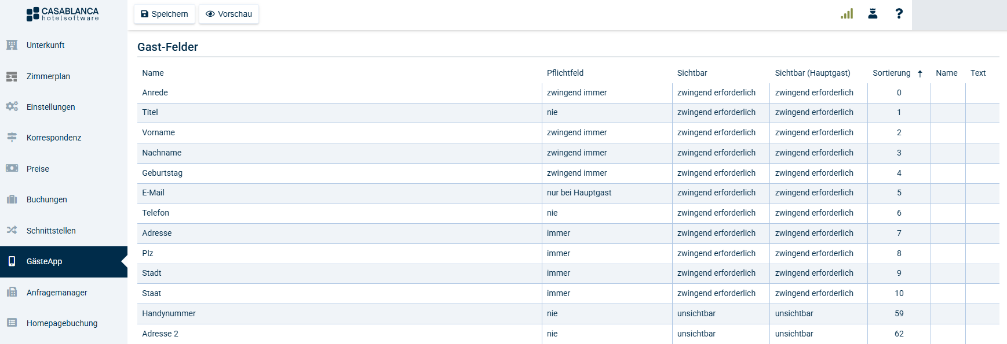Viewport: 1007px width, 344px height.
Task: Sort by the Sortierung column header
Action: tap(891, 73)
